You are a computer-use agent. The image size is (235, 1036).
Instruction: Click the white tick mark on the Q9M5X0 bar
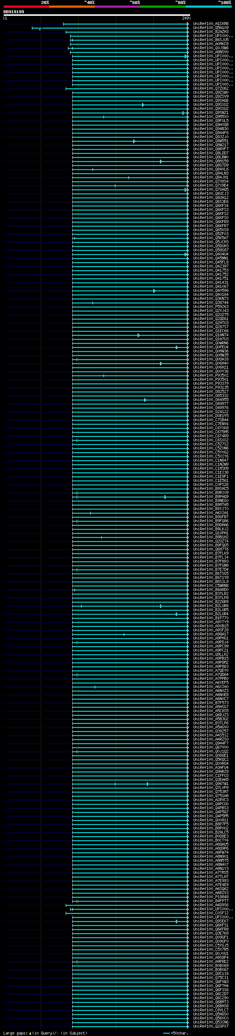pos(104,117)
